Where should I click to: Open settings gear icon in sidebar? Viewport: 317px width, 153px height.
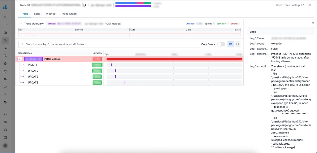[x=6, y=122]
